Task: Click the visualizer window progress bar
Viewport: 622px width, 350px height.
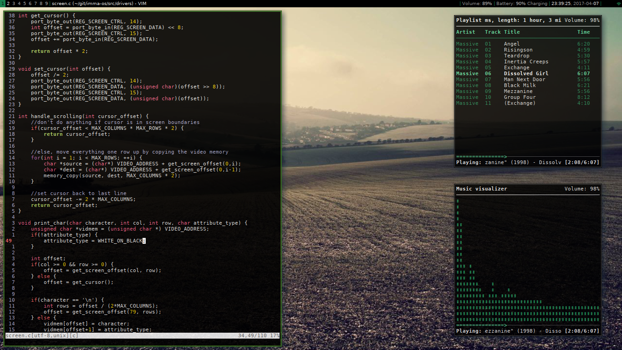Action: pos(528,325)
